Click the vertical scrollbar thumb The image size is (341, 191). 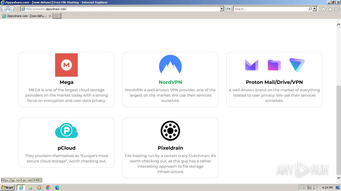coord(339,130)
